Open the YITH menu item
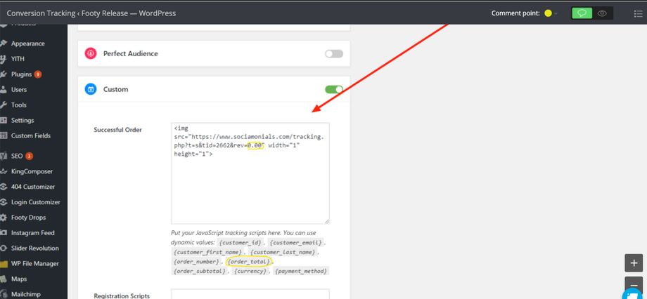 tap(18, 59)
